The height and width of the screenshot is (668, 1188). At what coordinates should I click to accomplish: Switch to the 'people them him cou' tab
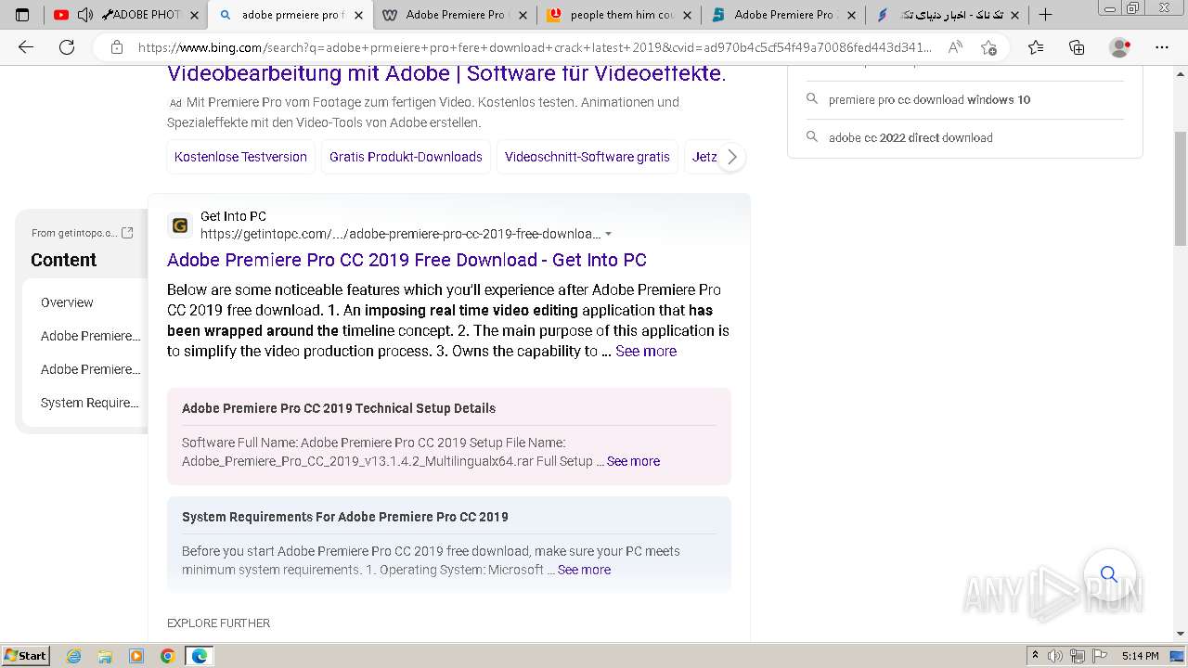point(618,15)
